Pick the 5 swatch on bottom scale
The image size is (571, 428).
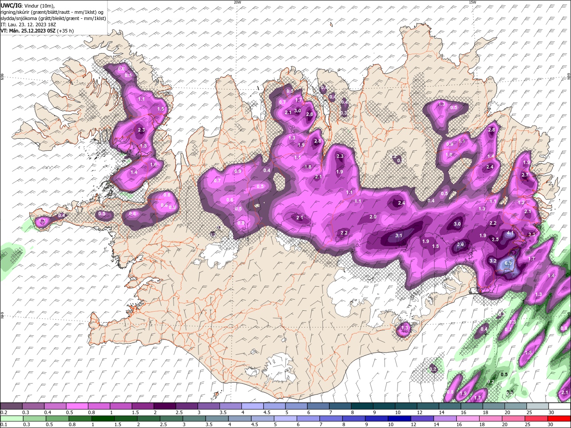coord(285,419)
